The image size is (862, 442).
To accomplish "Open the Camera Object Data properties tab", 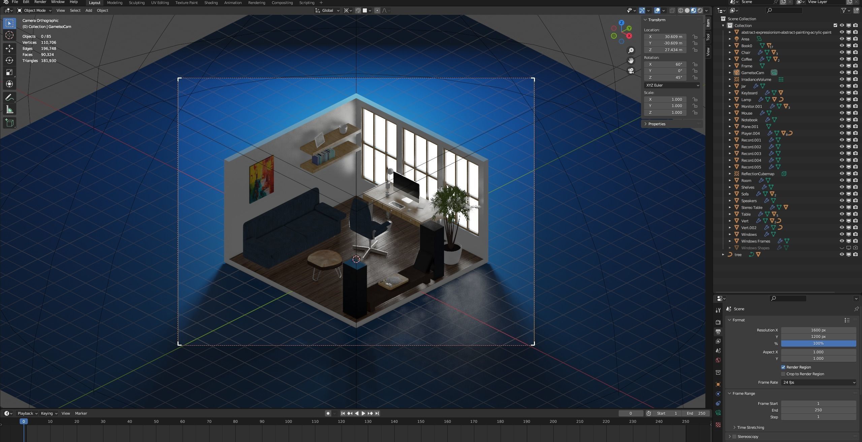I will tap(718, 413).
